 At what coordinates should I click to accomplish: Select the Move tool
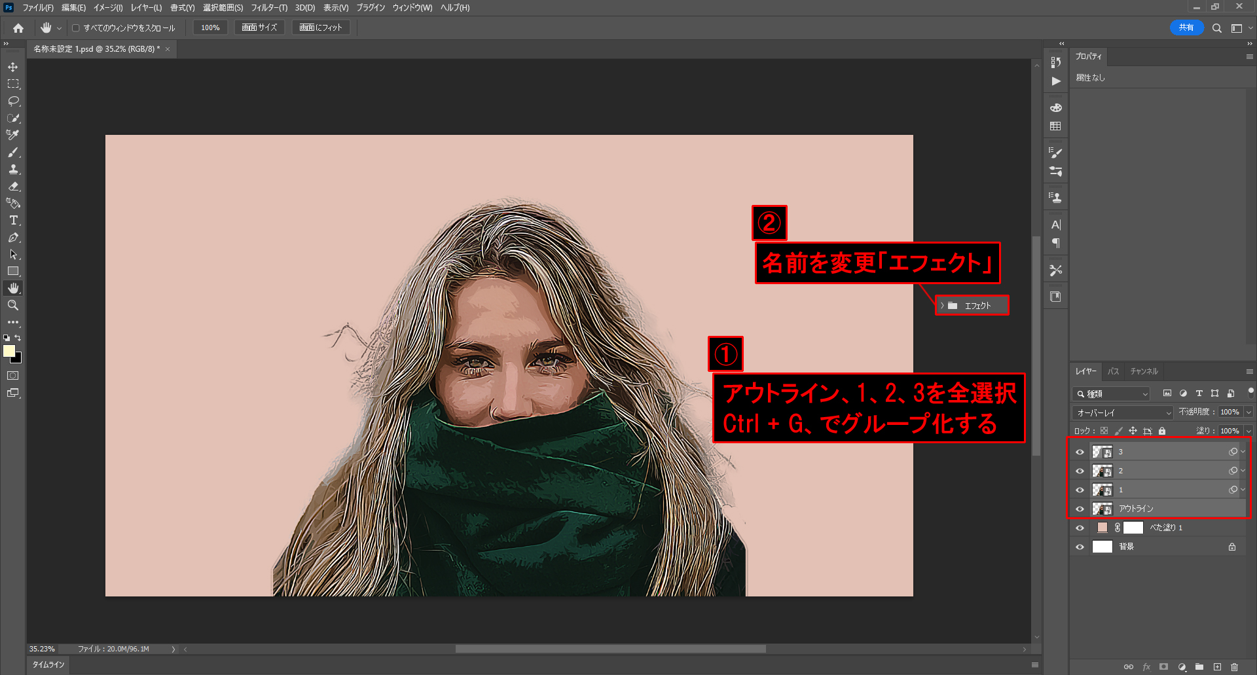[13, 67]
